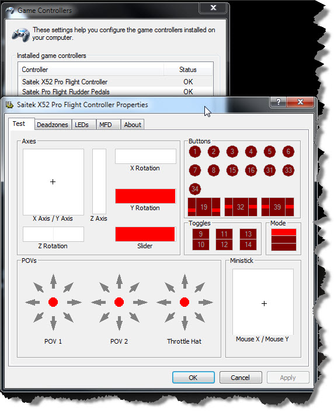Image resolution: width=334 pixels, height=411 pixels.
Task: Click the Z Axis vertical bar
Action: click(x=99, y=181)
